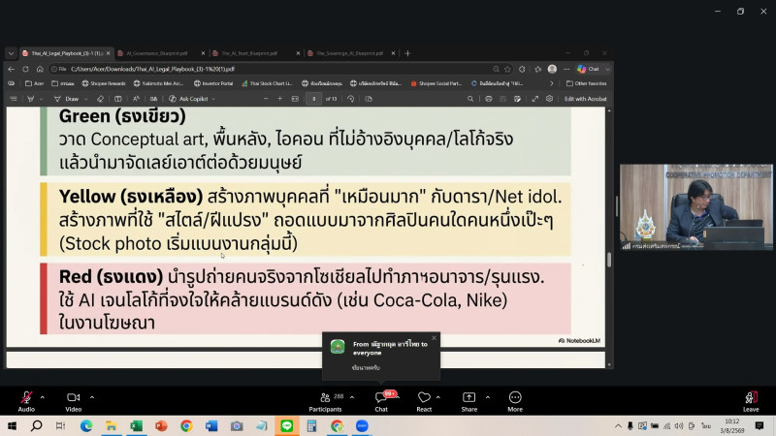Click the PDF page number field
Image resolution: width=776 pixels, height=436 pixels.
tap(313, 99)
